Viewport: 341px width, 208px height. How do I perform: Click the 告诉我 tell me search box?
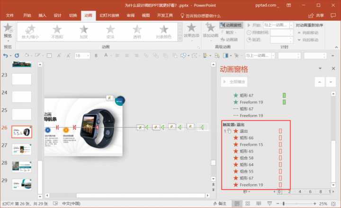click(201, 16)
